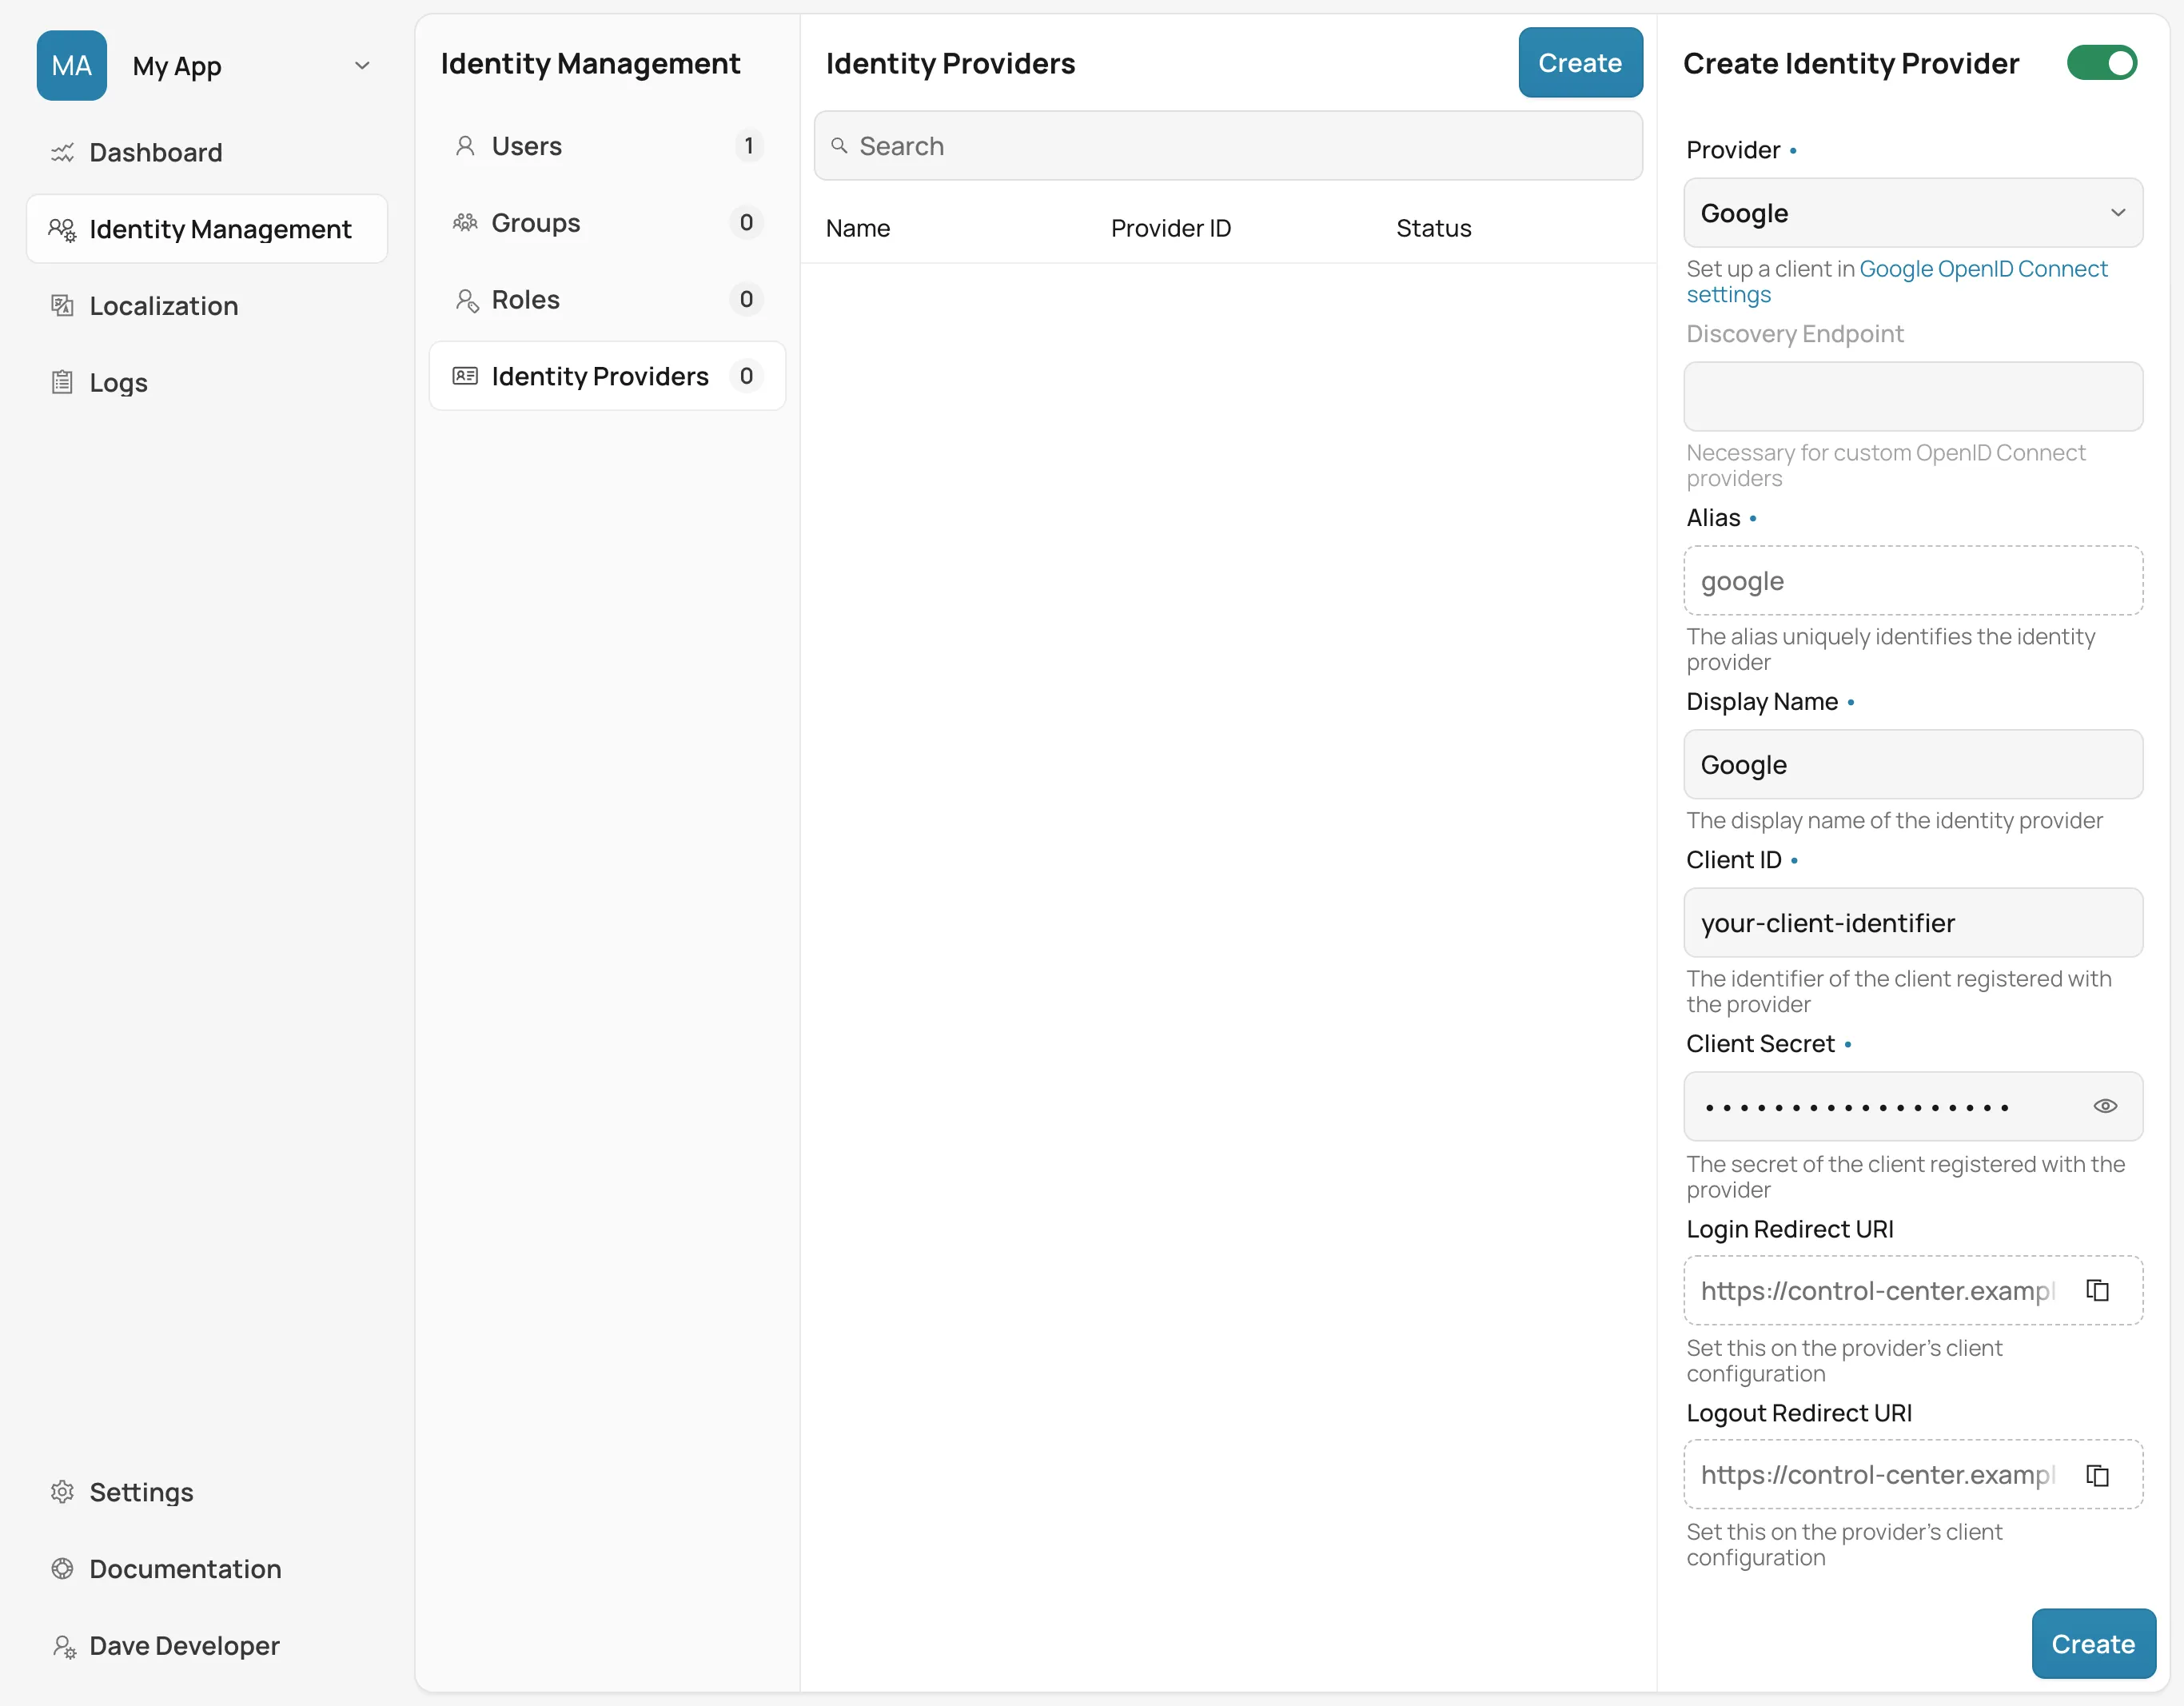Select the Dashboard icon in sidebar

pos(62,152)
